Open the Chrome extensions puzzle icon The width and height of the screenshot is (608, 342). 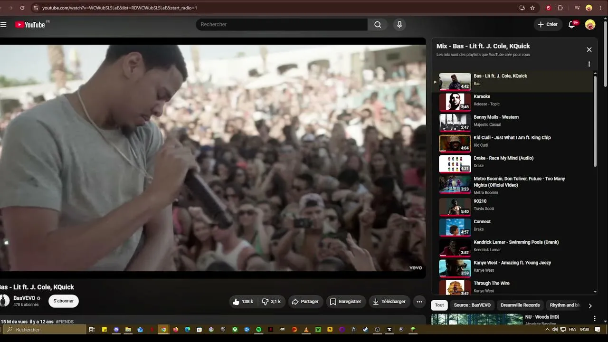click(560, 8)
